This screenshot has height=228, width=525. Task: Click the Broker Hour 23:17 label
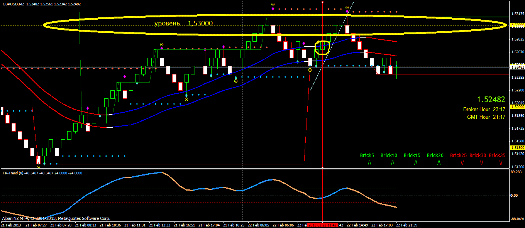pos(484,109)
